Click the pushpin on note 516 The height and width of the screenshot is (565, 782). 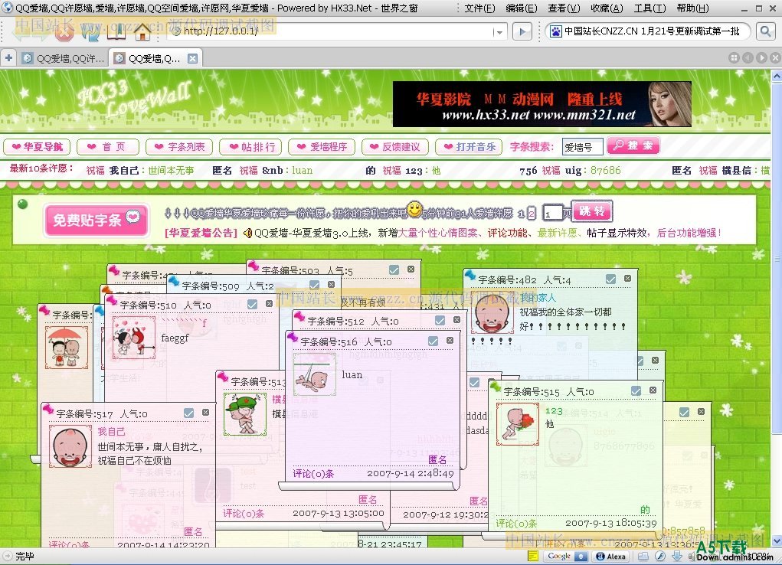[x=293, y=337]
